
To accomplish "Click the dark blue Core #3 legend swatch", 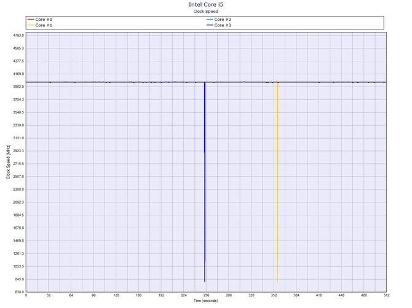I will tap(210, 25).
